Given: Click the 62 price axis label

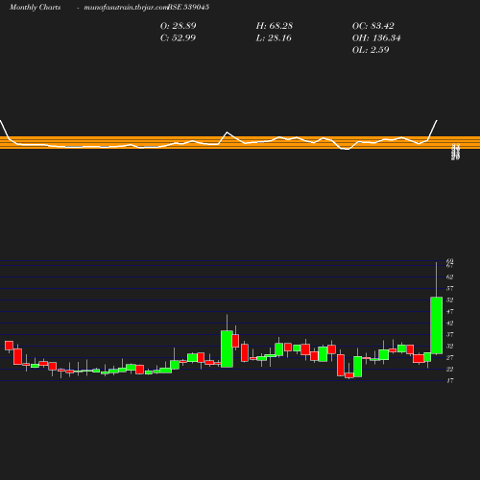Looking at the screenshot, I should [x=449, y=276].
